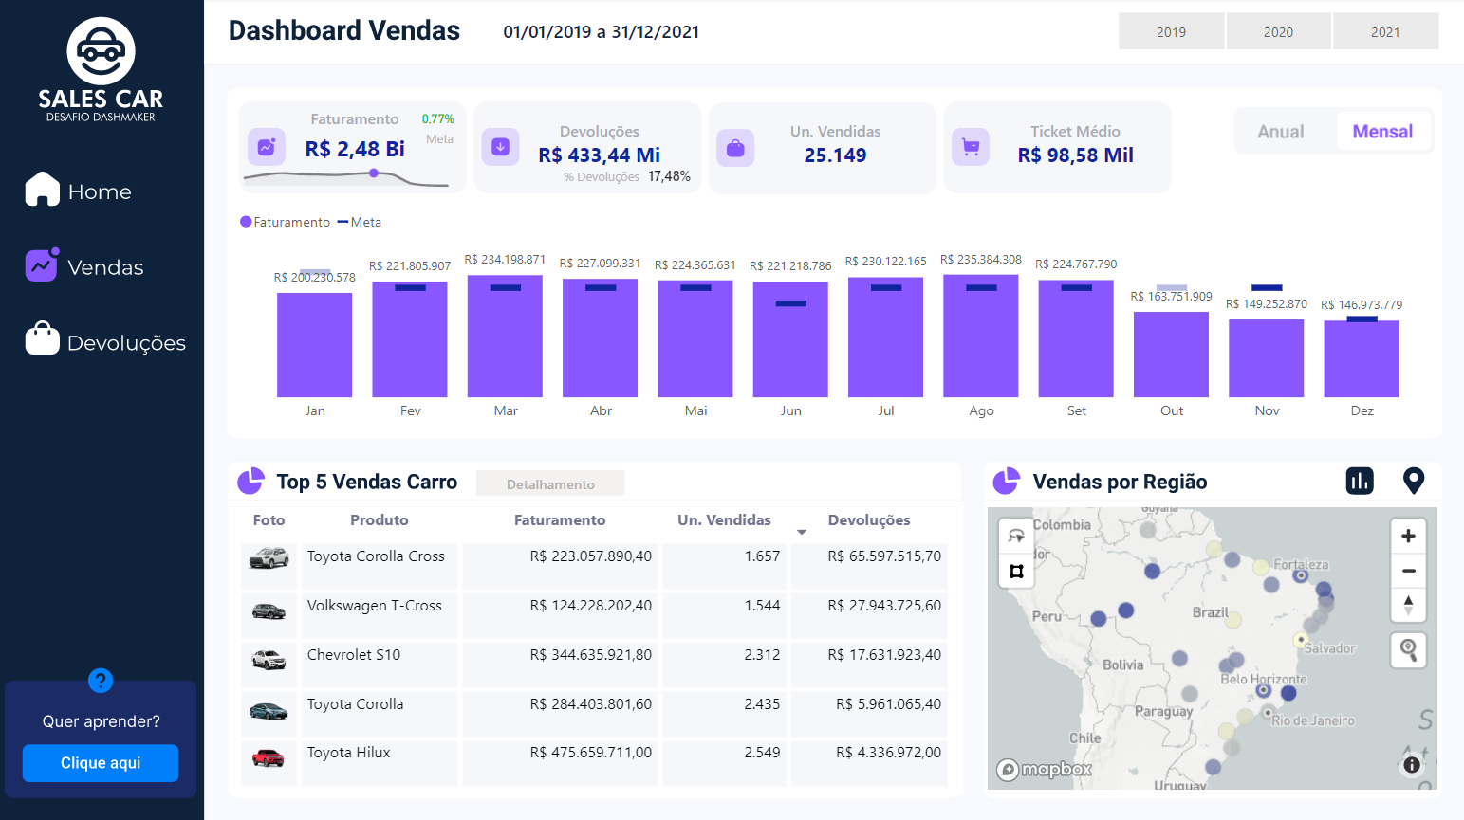
Task: Sort table by Devoluções column header
Action: 869,520
